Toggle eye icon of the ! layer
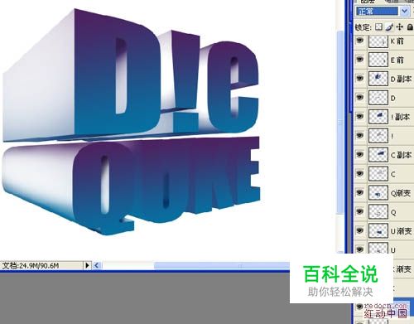The height and width of the screenshot is (324, 414). click(x=359, y=135)
